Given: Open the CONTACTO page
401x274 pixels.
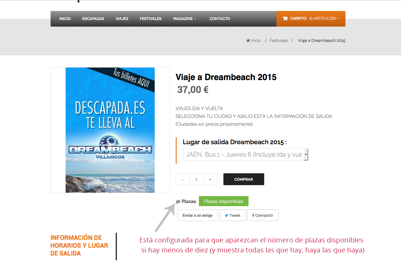Looking at the screenshot, I should (x=220, y=19).
